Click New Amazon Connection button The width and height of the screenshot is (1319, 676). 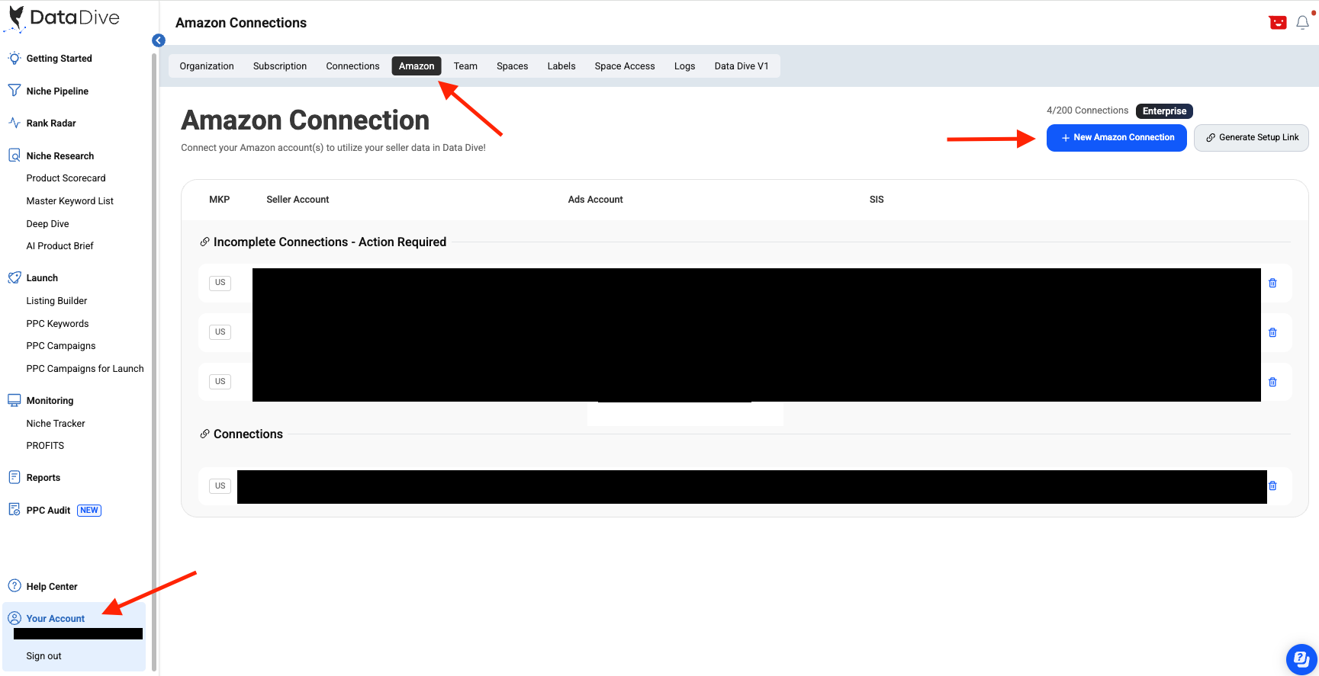click(1117, 138)
